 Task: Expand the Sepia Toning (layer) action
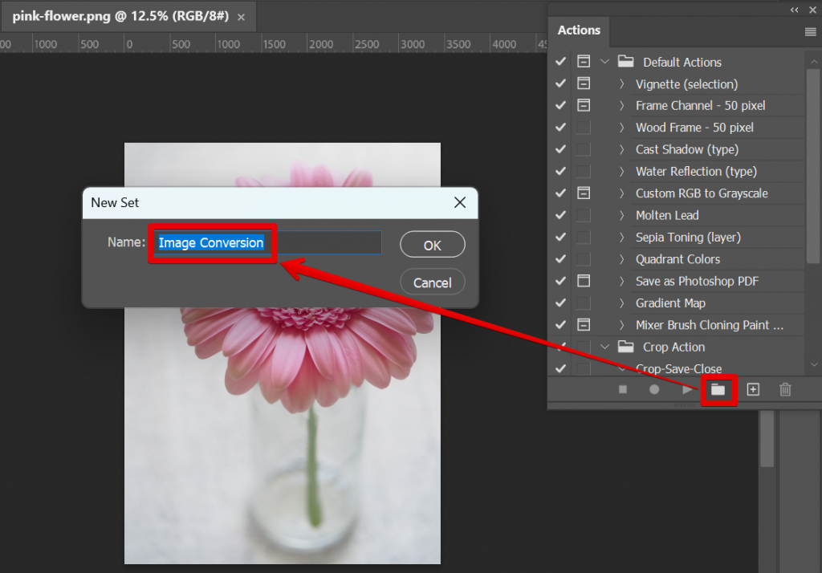tap(622, 237)
